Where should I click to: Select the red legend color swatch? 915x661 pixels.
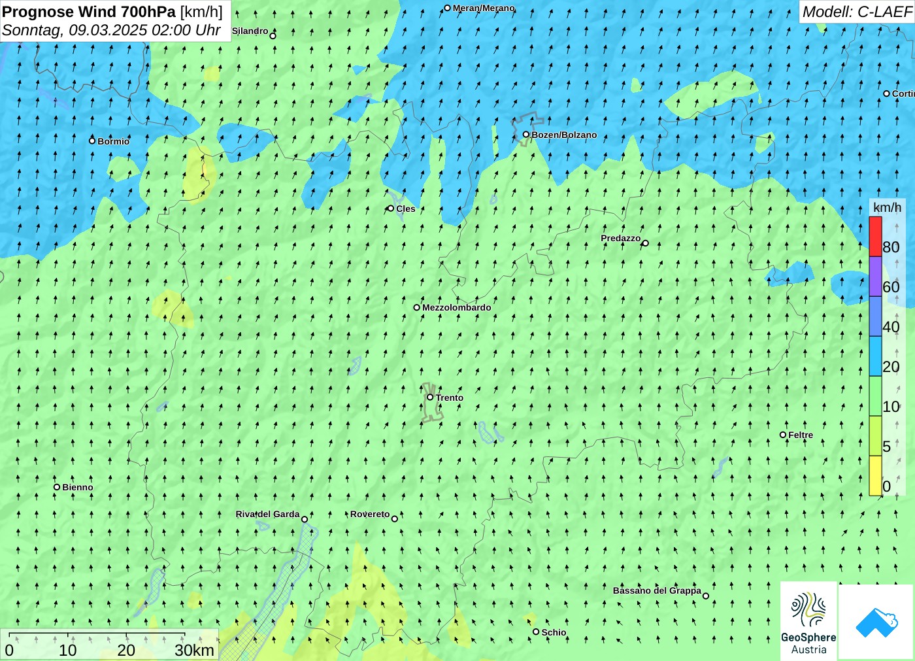tap(875, 237)
